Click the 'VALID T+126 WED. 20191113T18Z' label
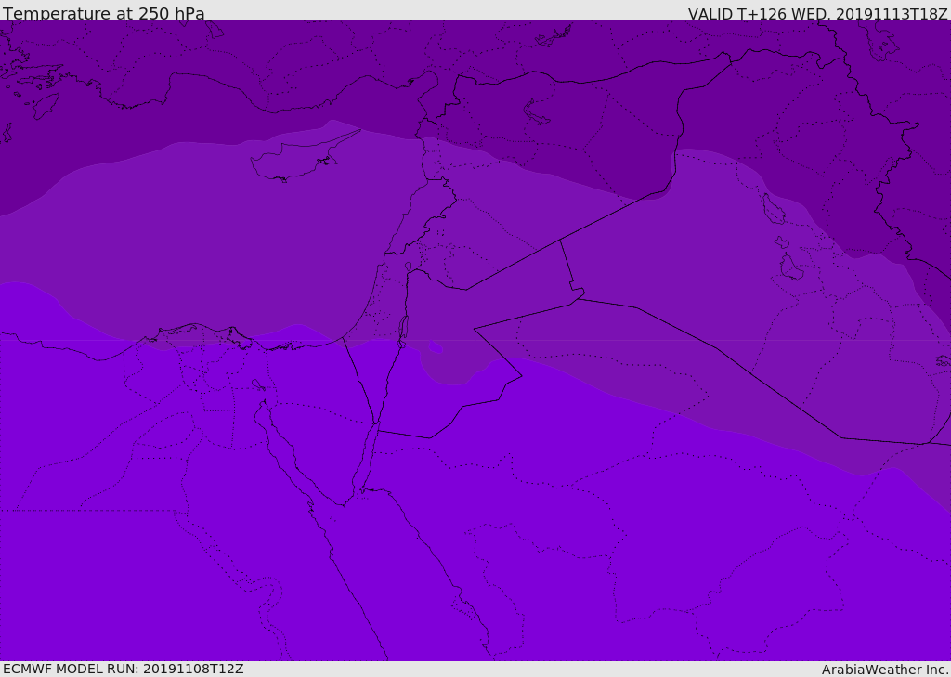Image resolution: width=951 pixels, height=677 pixels. pyautogui.click(x=817, y=13)
